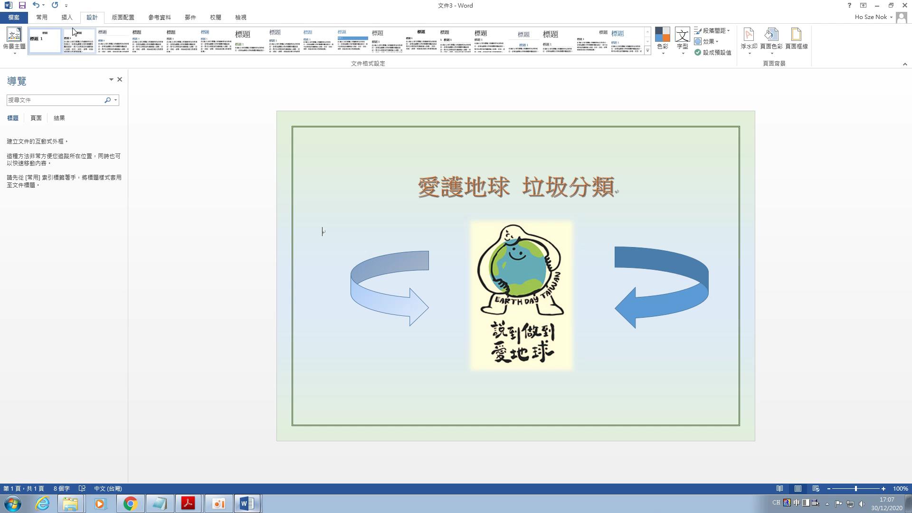Open the 頁面框線 page borders dialog
This screenshot has width=912, height=513.
pos(796,39)
